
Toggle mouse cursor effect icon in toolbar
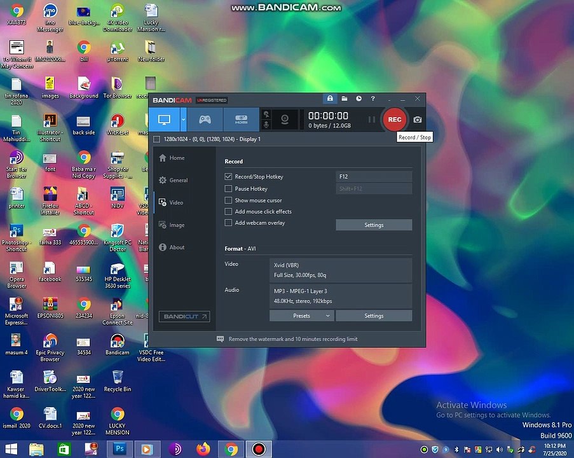click(266, 114)
